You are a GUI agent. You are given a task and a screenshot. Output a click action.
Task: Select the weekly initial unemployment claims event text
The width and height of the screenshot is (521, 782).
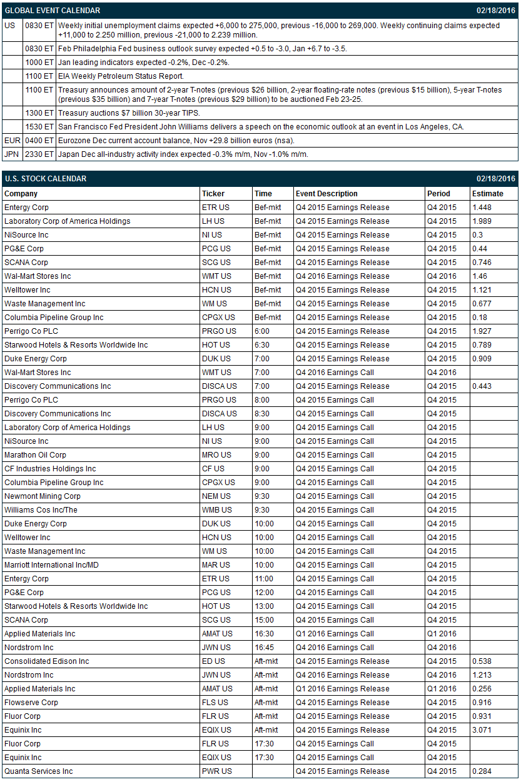[x=279, y=30]
